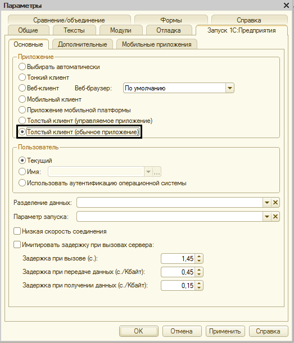Clear the Разделение данных field with X icon
Screen dimensions: 294x343
[275, 203]
